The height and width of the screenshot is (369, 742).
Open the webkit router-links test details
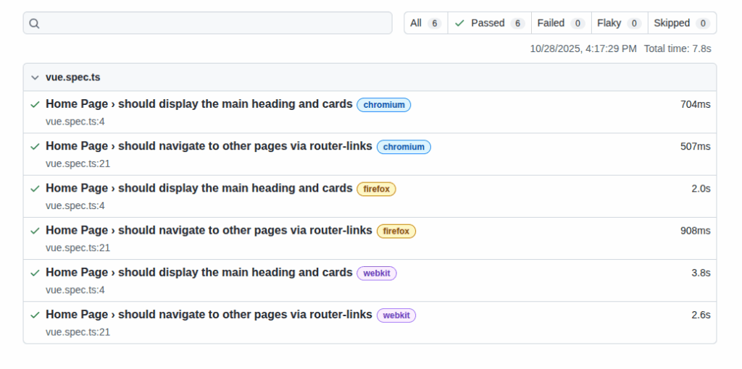coord(209,315)
